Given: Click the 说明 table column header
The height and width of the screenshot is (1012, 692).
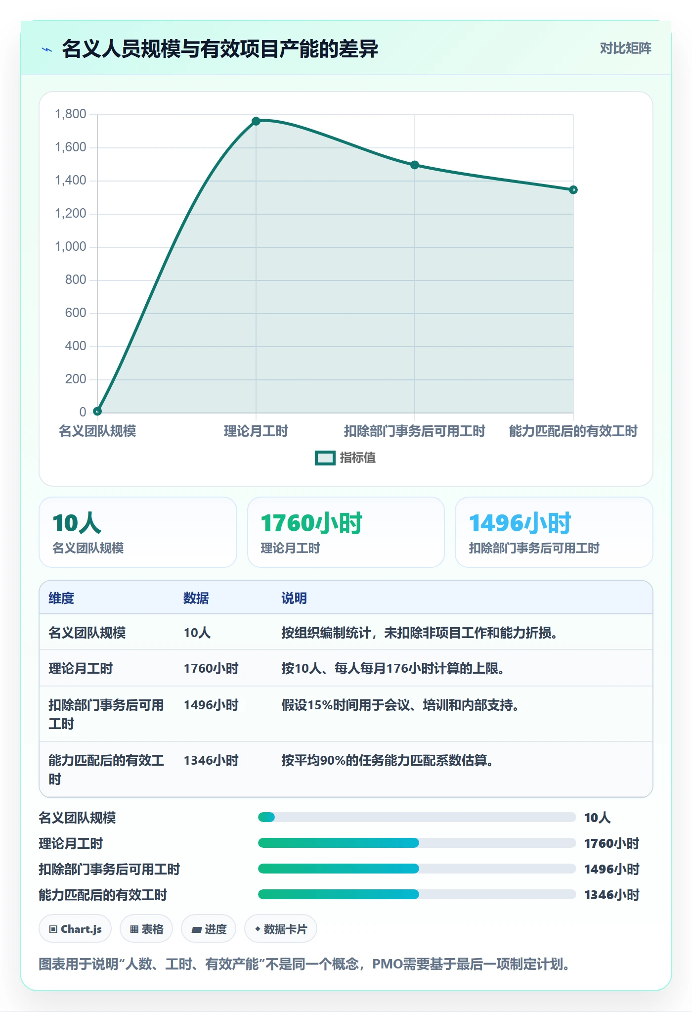Looking at the screenshot, I should coord(294,598).
